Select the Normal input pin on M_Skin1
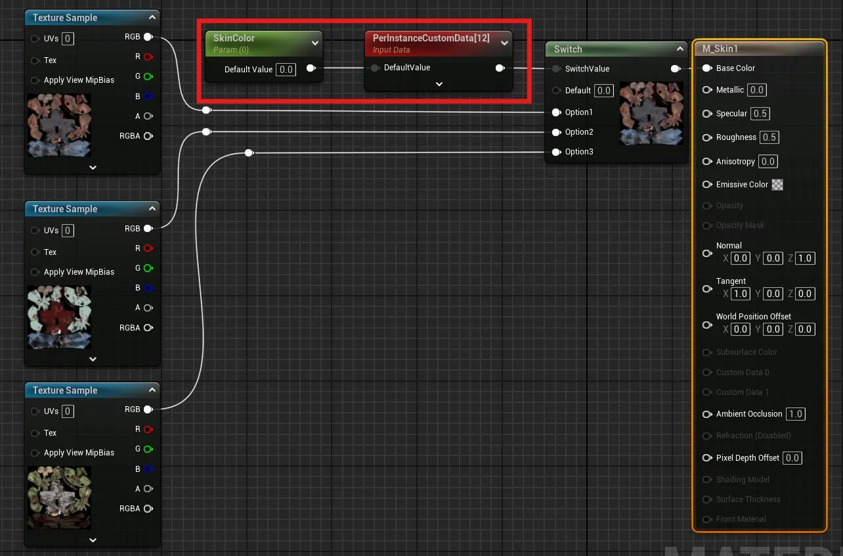843x556 pixels. (x=707, y=253)
